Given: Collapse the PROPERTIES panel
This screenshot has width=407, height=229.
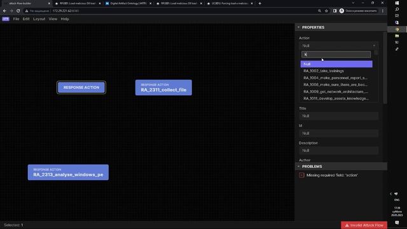Looking at the screenshot, I should click(x=298, y=27).
